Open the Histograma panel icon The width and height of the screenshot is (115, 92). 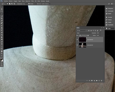point(107,9)
